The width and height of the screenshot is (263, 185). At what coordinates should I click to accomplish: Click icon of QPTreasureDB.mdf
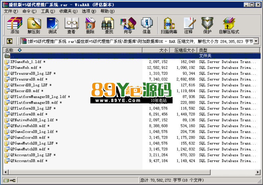click(x=7, y=79)
